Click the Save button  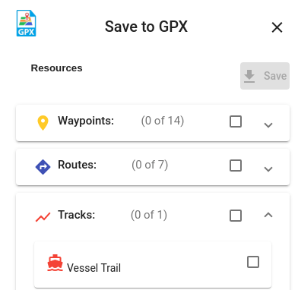265,76
